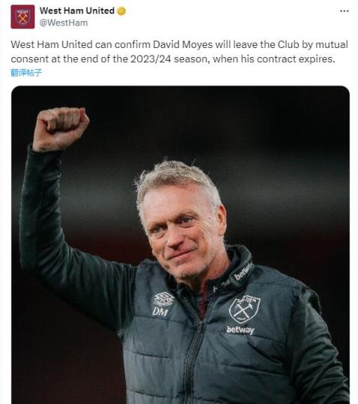Viewport: 358px width, 404px height.
Task: Visit the @WestHam handle link
Action: pos(63,23)
